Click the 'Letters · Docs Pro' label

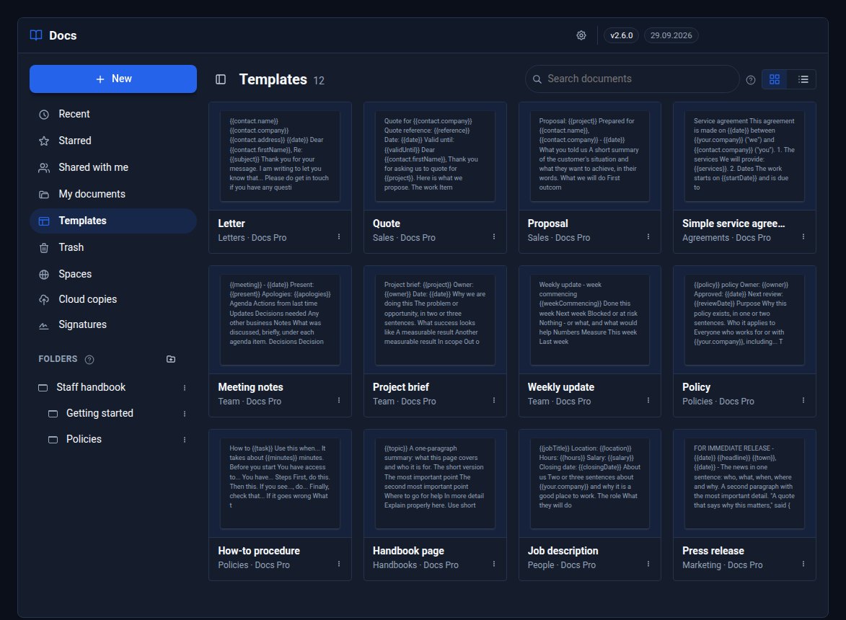(252, 238)
